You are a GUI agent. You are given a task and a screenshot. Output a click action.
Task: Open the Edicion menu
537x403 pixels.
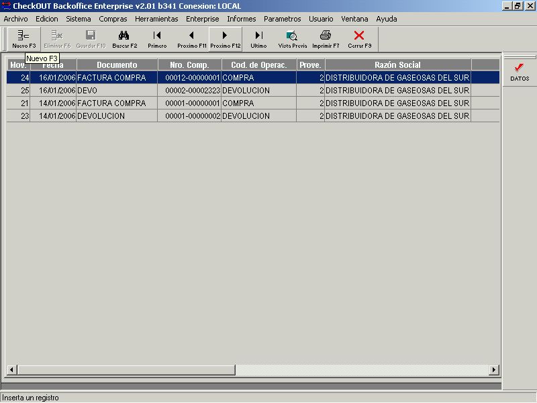[x=47, y=19]
